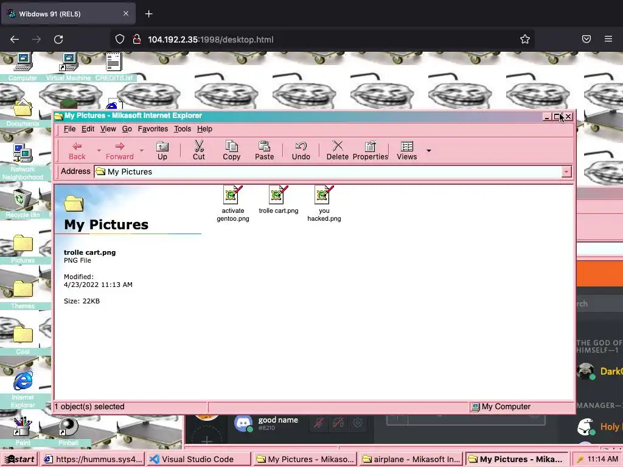Click the Paste clipboard icon
Viewport: 623px width, 467px height.
point(264,151)
